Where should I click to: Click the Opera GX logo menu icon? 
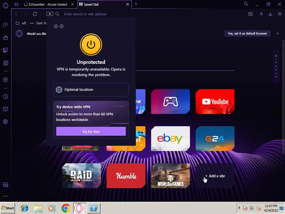tap(6, 6)
